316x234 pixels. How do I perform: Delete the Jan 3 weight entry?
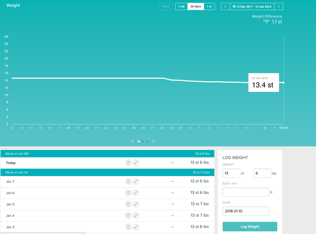point(128,227)
